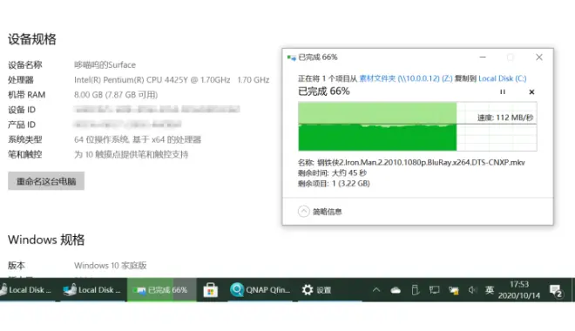Cancel the file copy with the X button
Screen dimensions: 575x331
pos(531,92)
